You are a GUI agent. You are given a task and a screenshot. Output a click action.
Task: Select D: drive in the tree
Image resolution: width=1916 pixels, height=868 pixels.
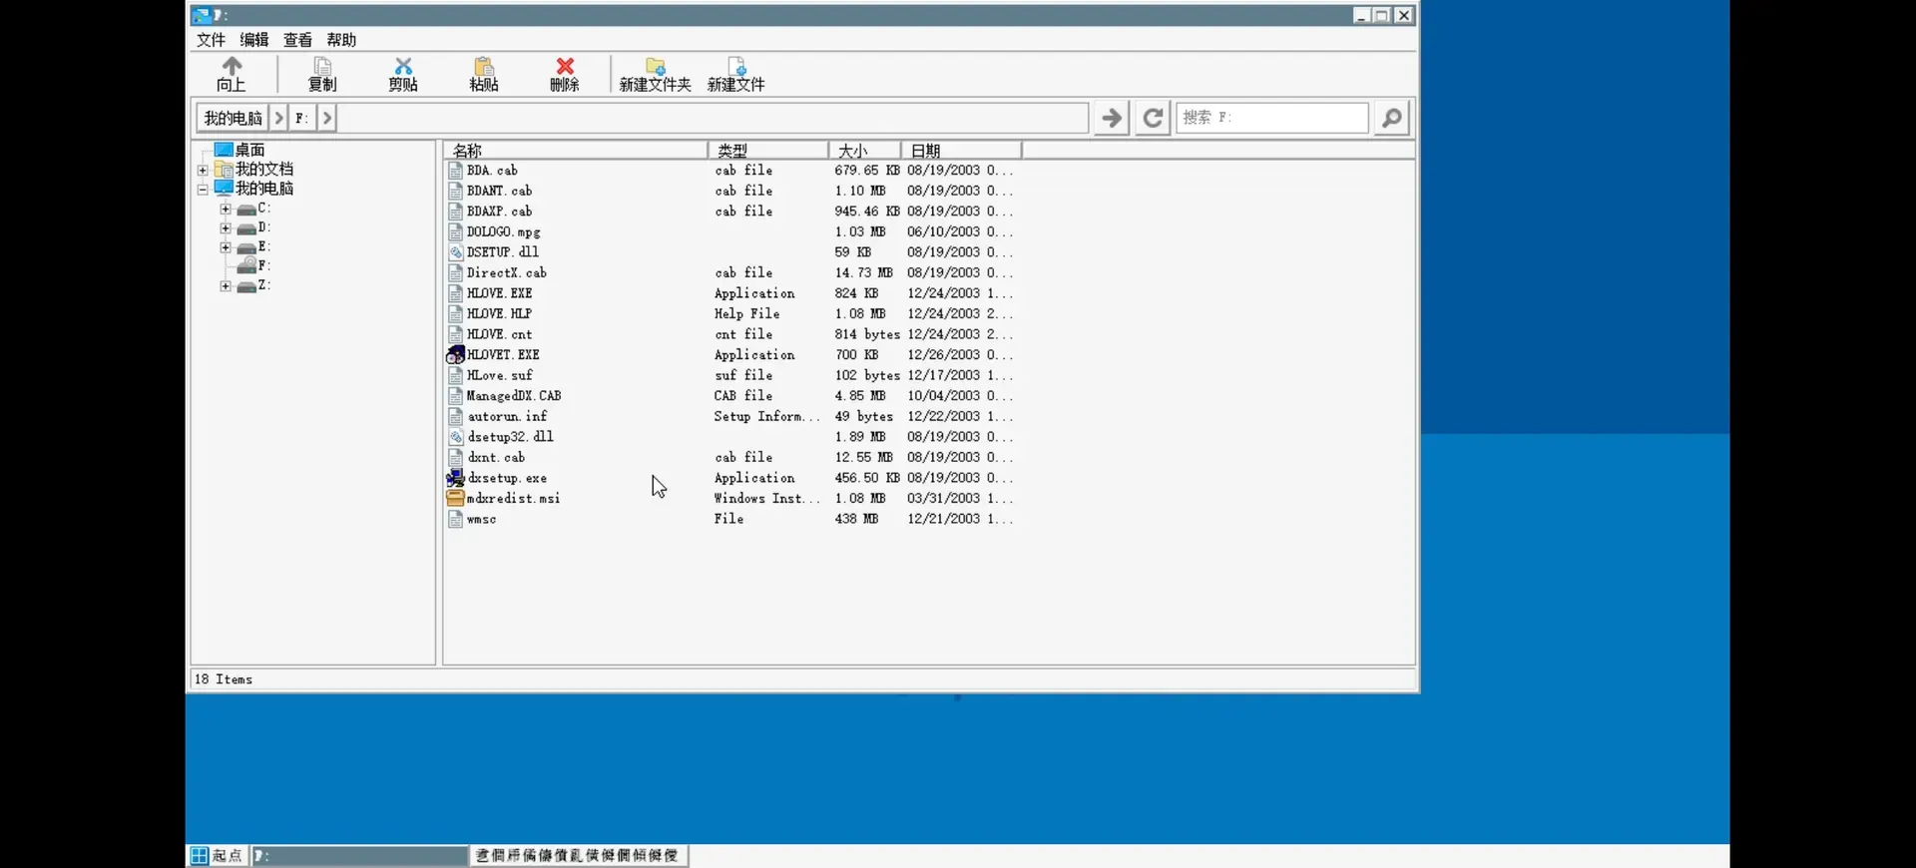coord(263,227)
